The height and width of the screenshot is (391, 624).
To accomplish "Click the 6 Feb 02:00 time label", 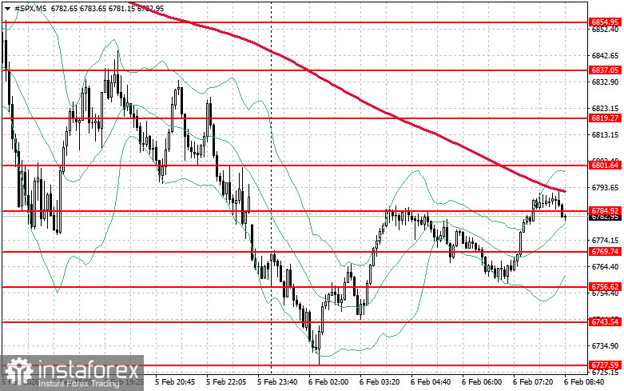I will (328, 382).
